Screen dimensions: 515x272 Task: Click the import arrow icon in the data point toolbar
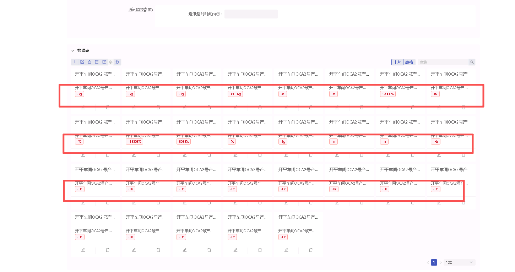coord(97,62)
